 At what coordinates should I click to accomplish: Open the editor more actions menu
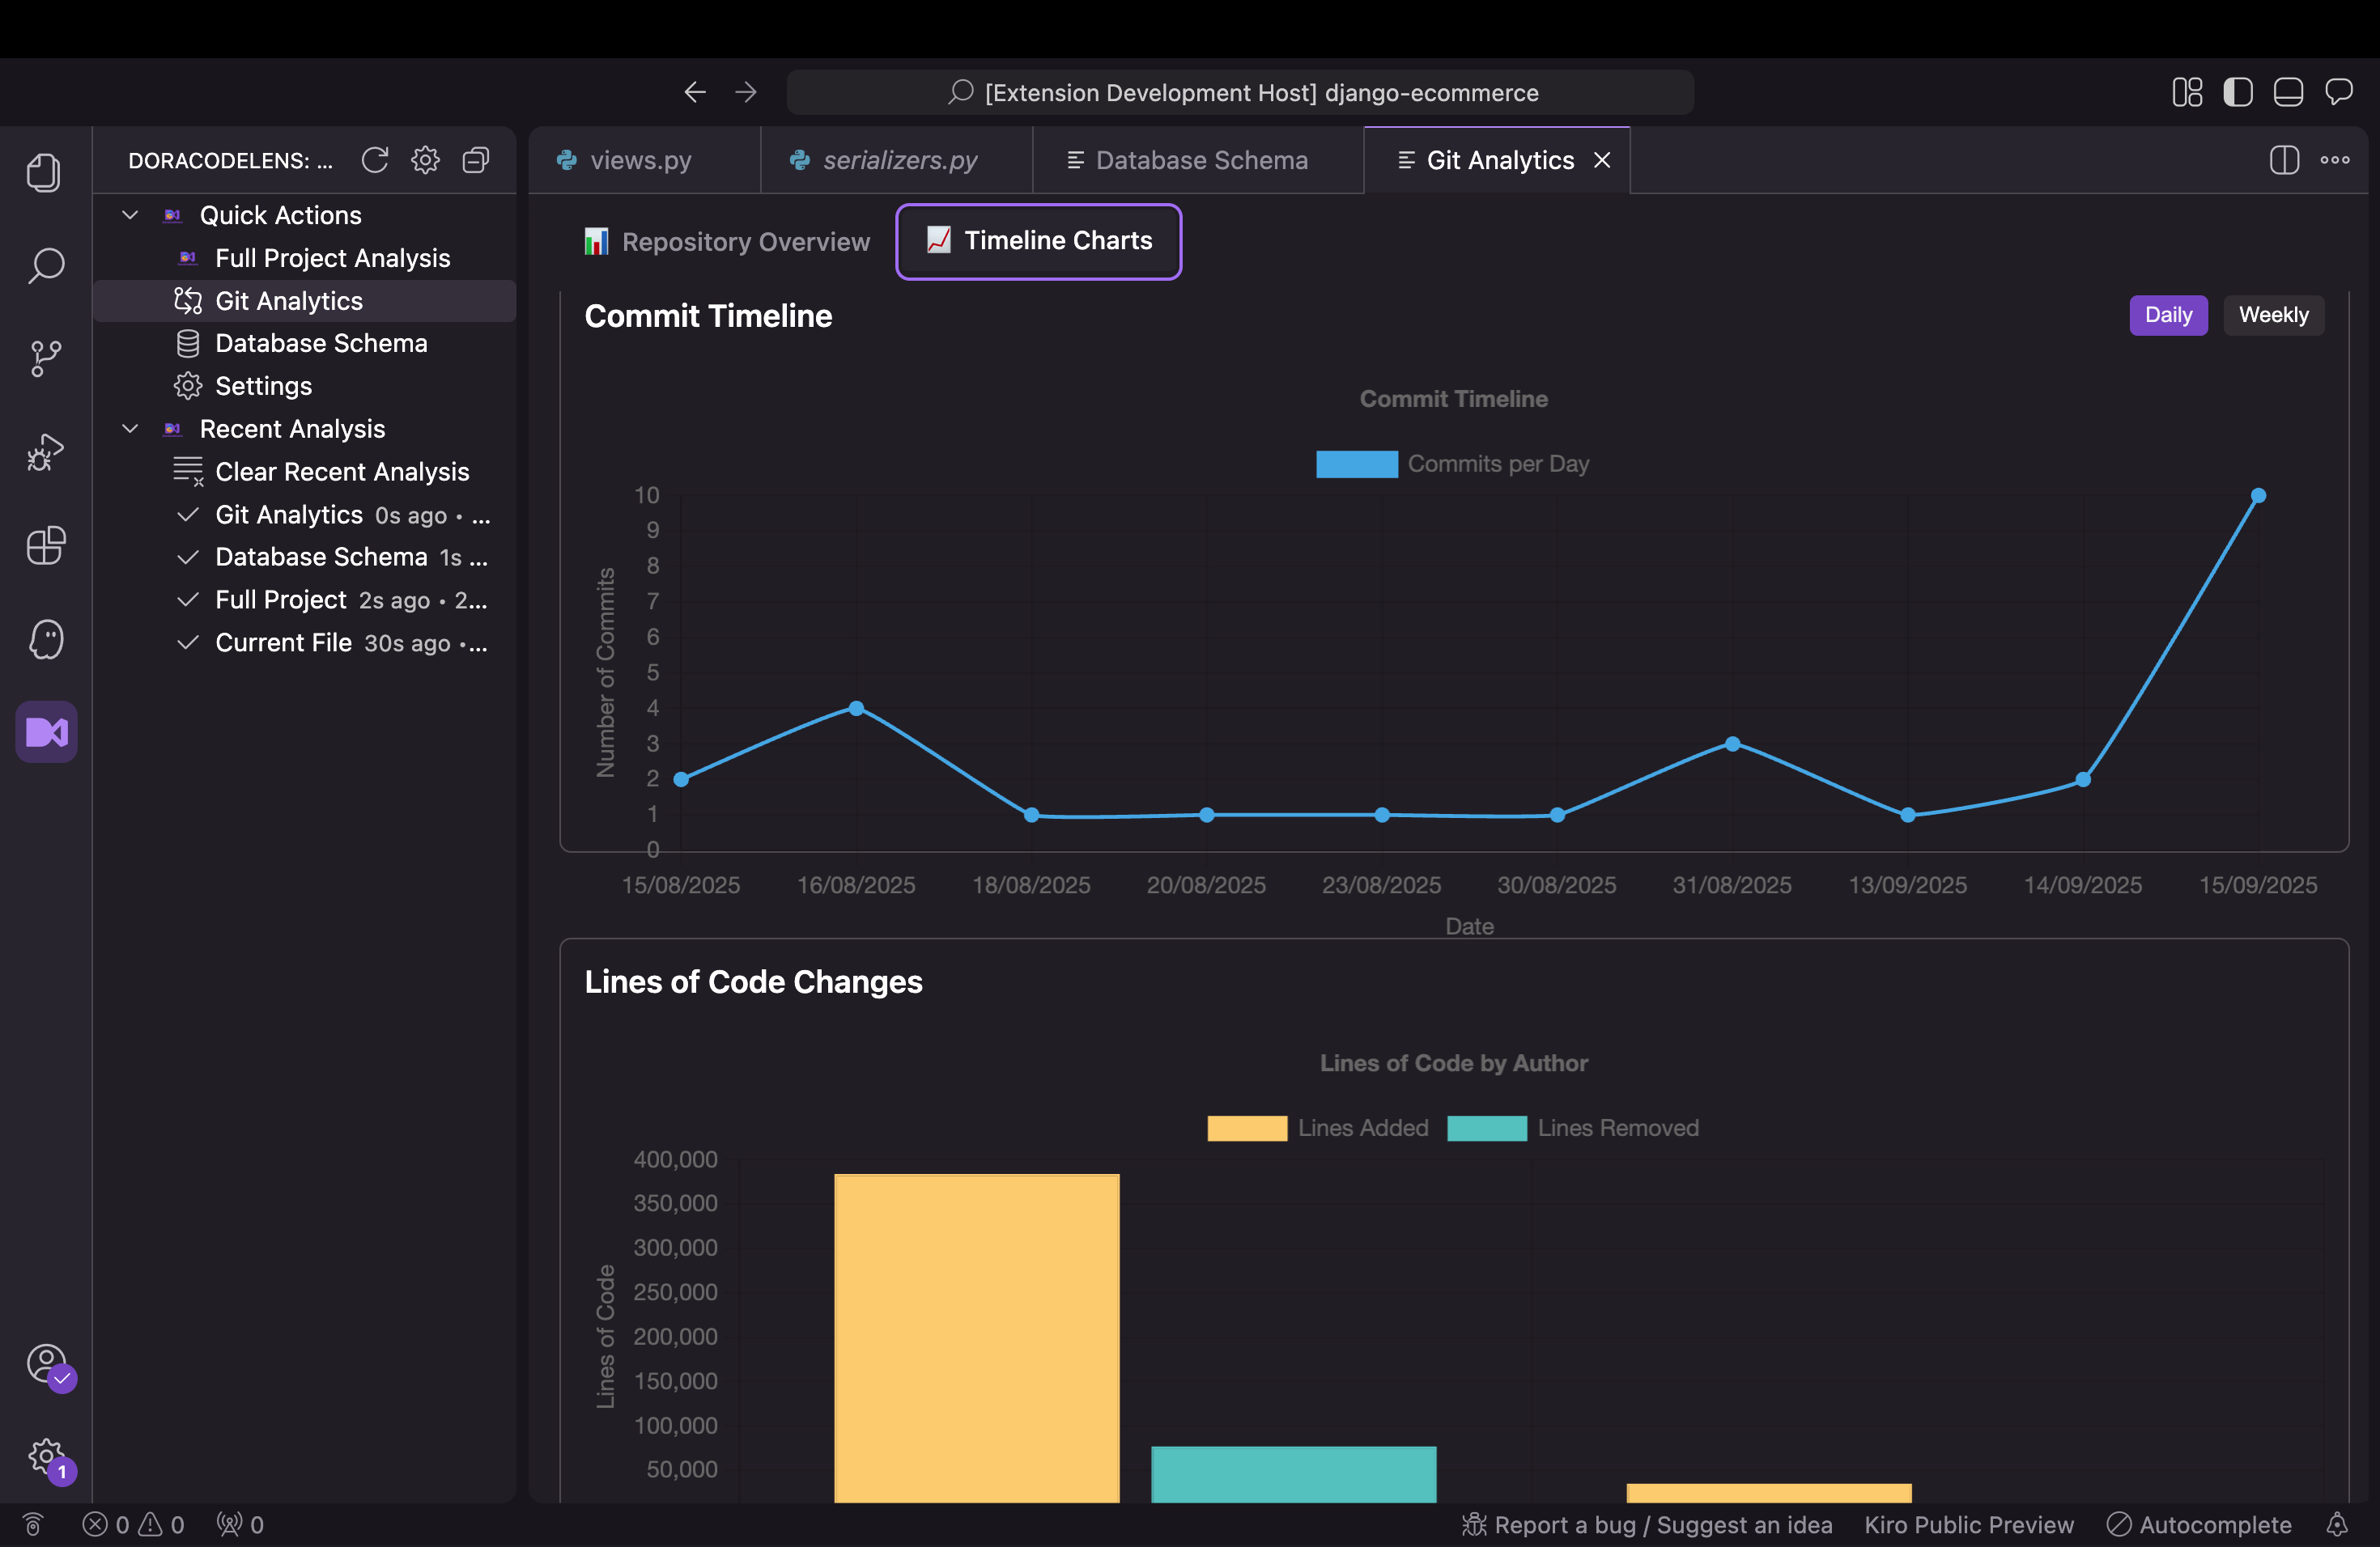pos(2335,160)
